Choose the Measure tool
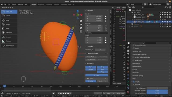 point(9,41)
